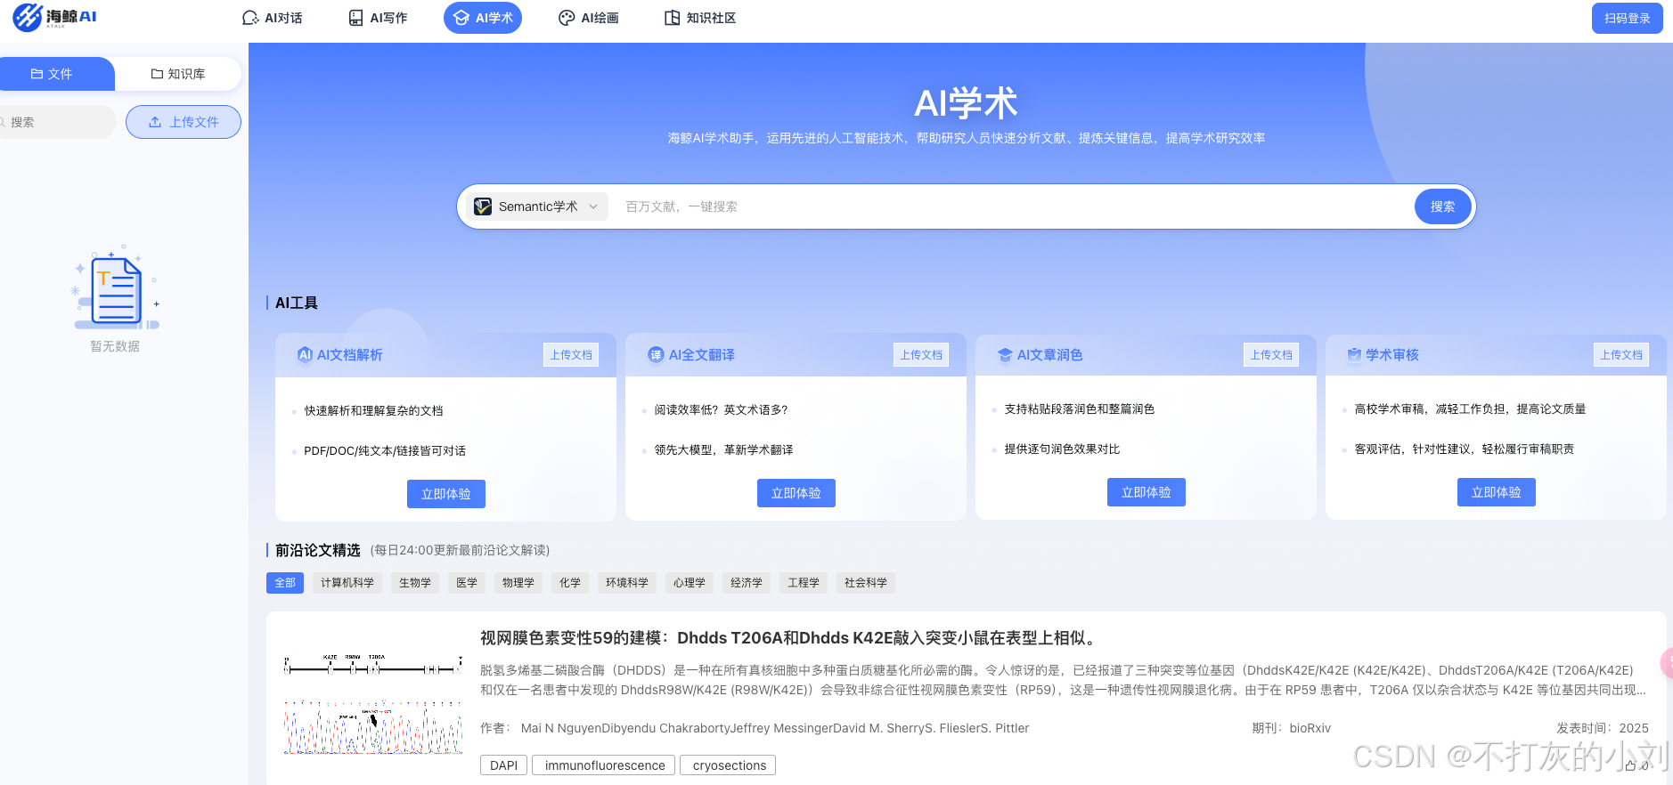1673x785 pixels.
Task: Click the AI写作 document icon
Action: pos(356,18)
